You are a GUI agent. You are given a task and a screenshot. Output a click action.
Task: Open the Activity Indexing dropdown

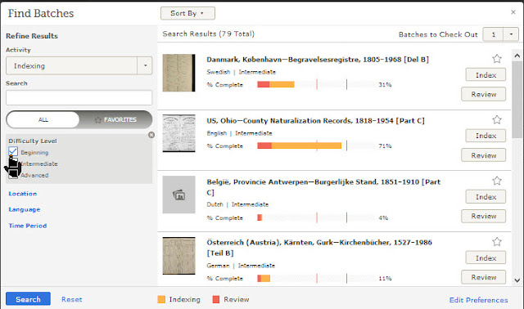pos(79,65)
